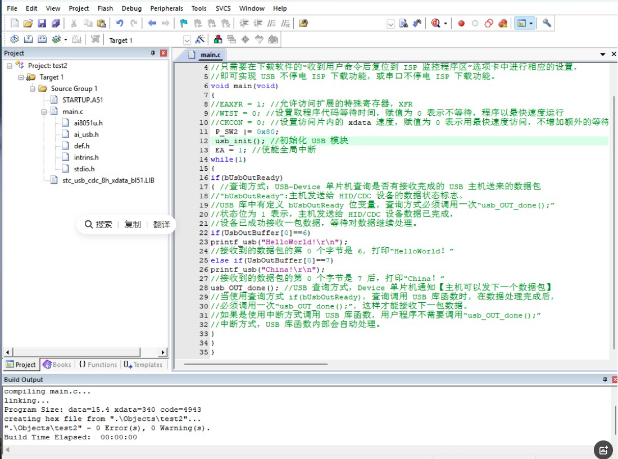
Task: Open the Flash menu
Action: click(105, 8)
